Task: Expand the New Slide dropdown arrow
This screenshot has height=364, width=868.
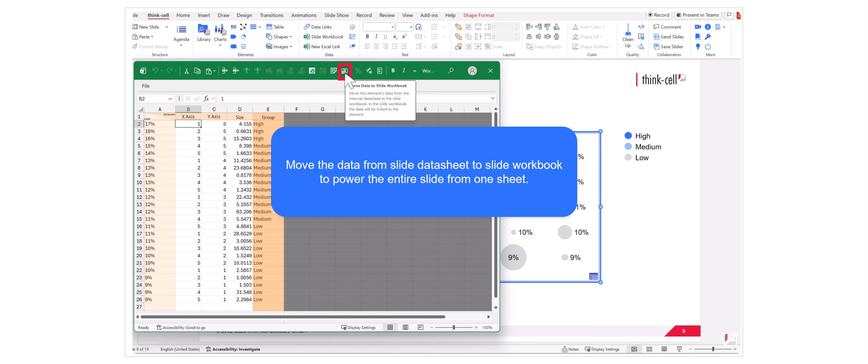Action: (166, 27)
